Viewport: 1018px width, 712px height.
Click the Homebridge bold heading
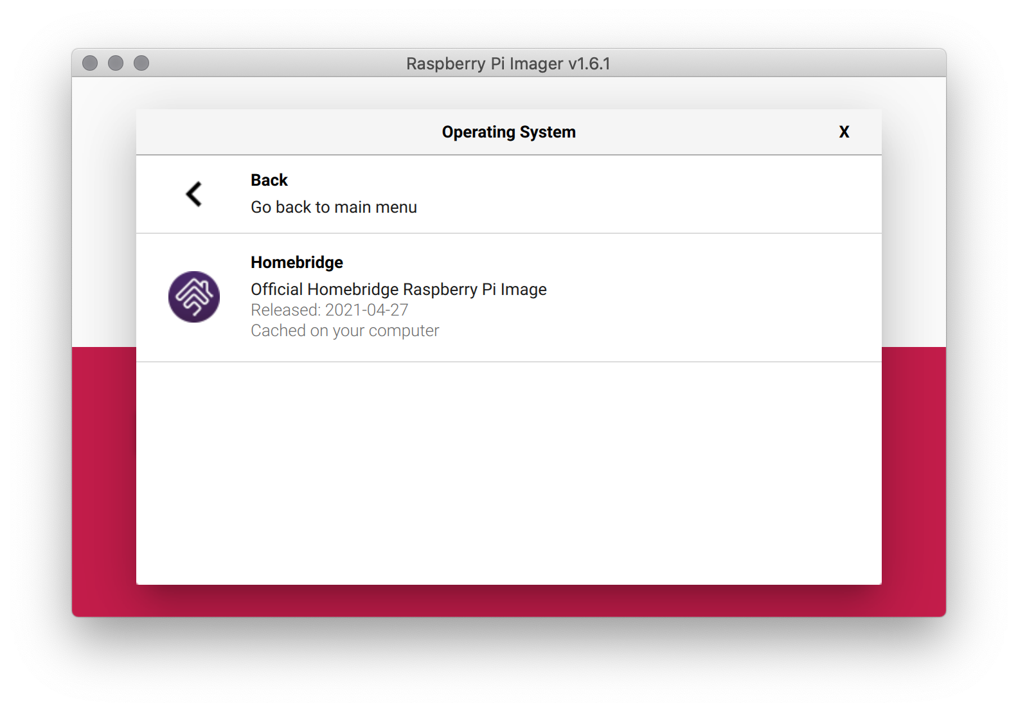[296, 262]
